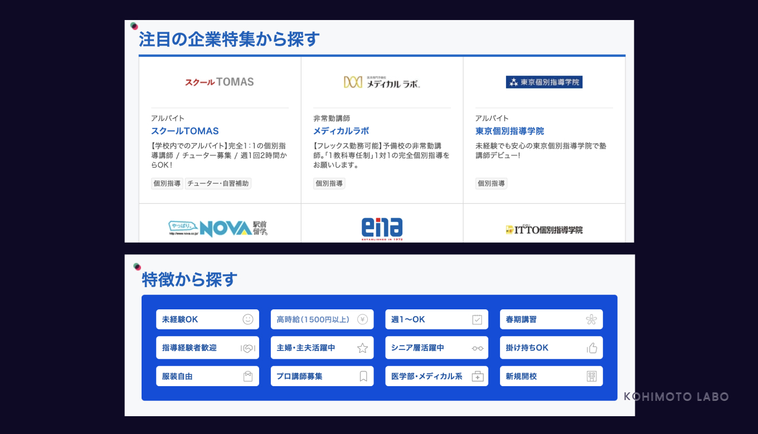Click the checkmark icon on 週1〜OK

(x=477, y=319)
